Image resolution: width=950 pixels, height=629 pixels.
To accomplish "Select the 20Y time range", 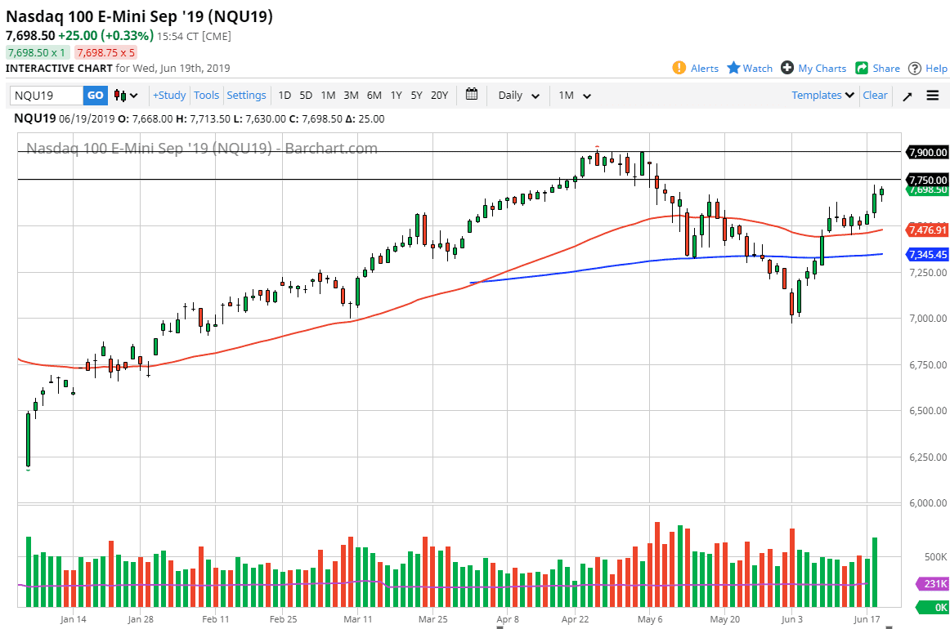I will point(439,95).
